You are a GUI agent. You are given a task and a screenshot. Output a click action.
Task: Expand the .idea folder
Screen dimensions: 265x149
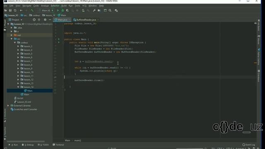[x=12, y=28]
